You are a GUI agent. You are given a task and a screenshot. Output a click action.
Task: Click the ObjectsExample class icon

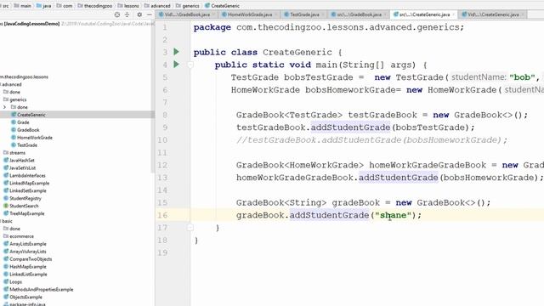6,297
